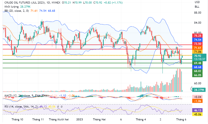The height and width of the screenshot is (124, 208).
Task: Click the 28.279K volume axis label
Action: (x=199, y=90)
